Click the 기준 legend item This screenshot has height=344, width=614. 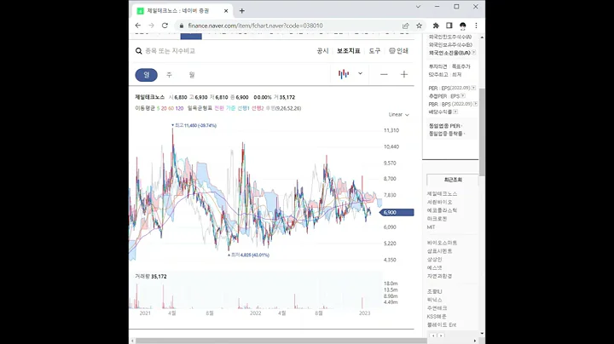point(230,108)
